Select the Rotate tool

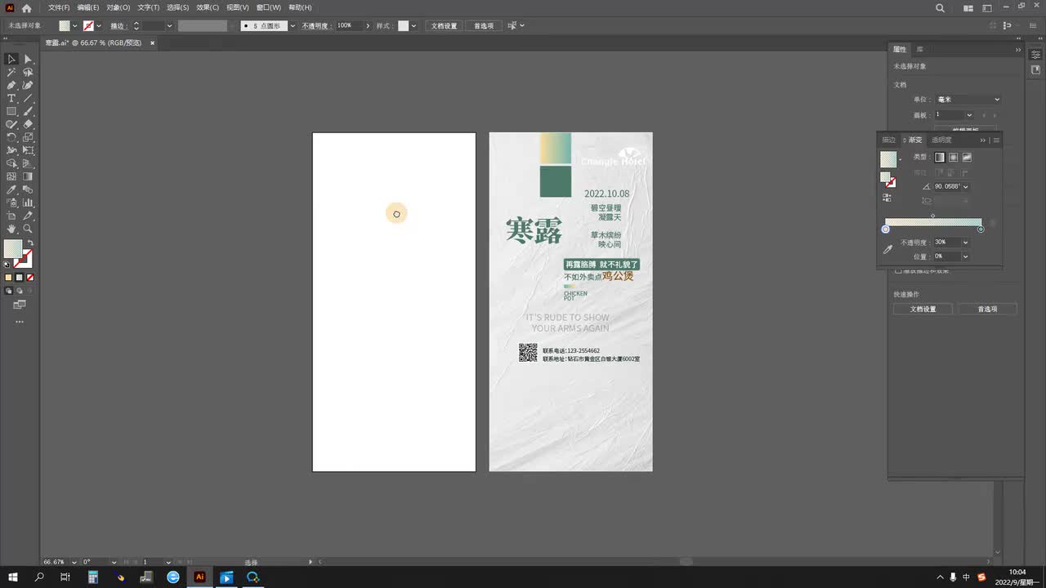[x=11, y=137]
